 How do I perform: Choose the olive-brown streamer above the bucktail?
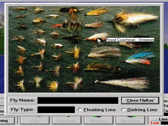click(102, 67)
